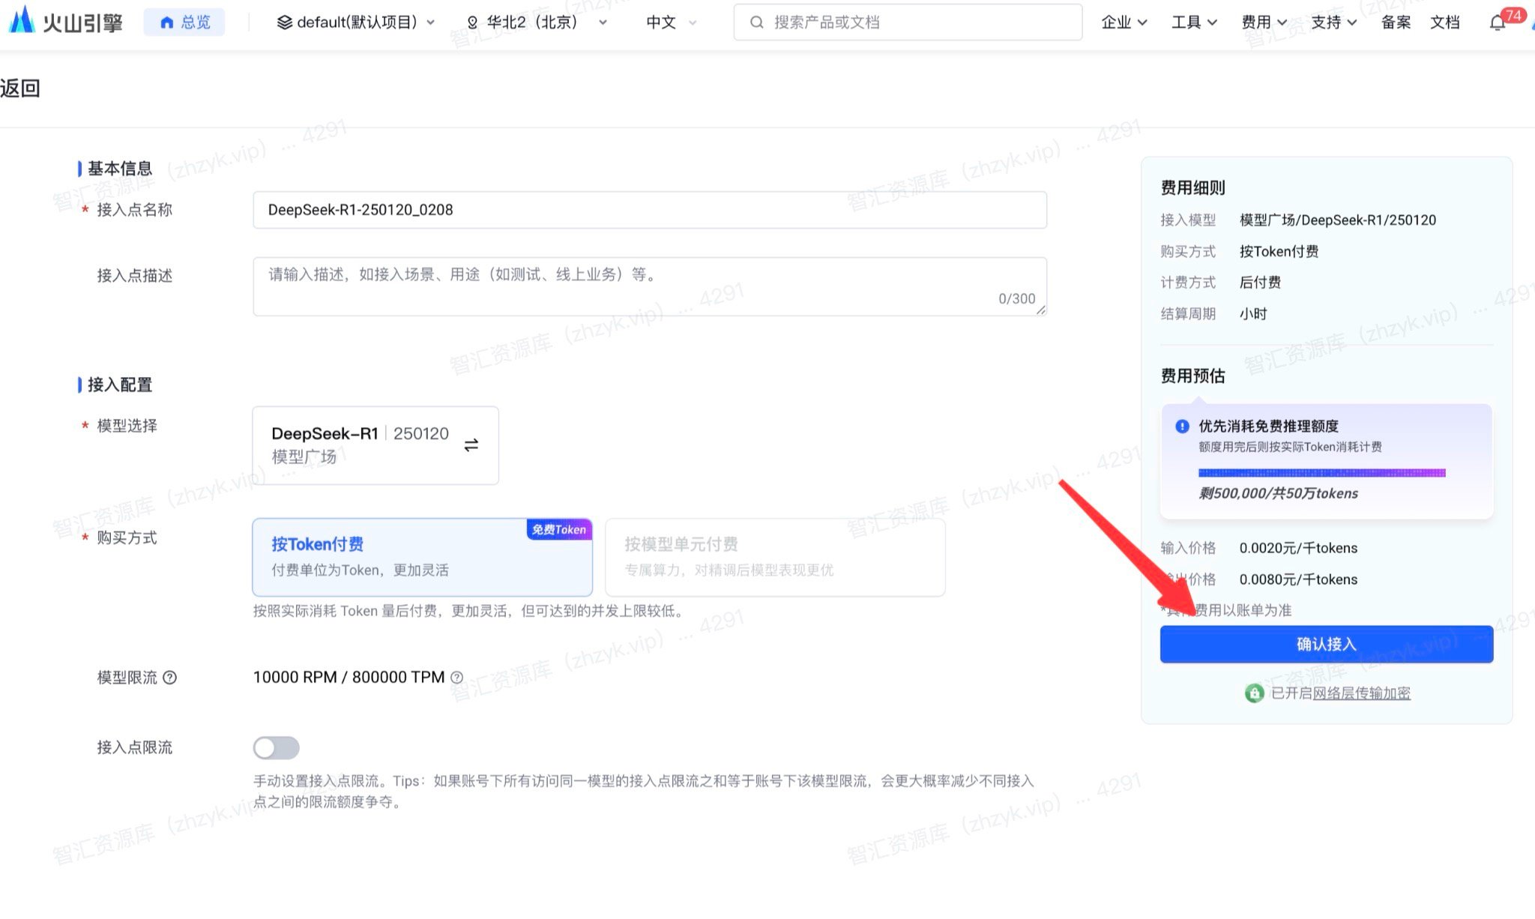Click the 火山引擎 logo
Screen dimensions: 1535x919
pos(66,22)
